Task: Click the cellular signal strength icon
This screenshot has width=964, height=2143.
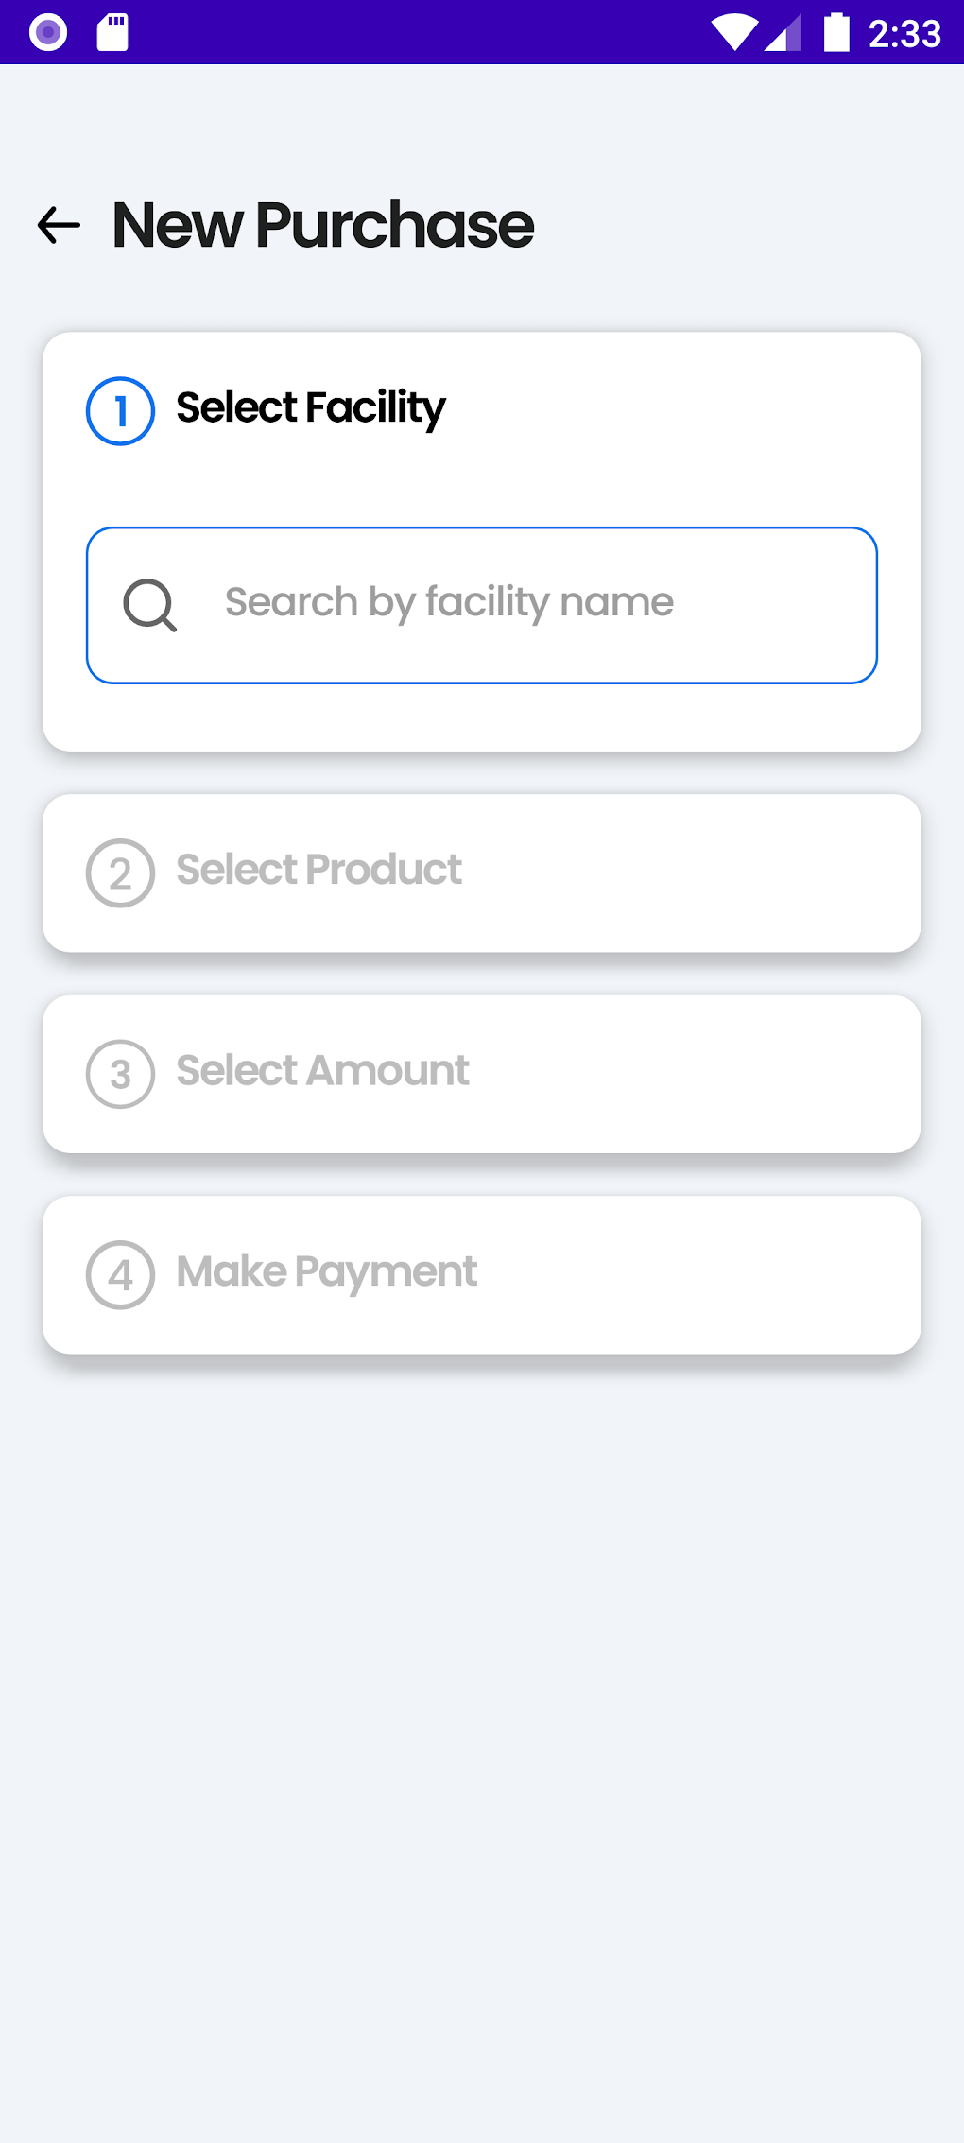Action: point(783,32)
